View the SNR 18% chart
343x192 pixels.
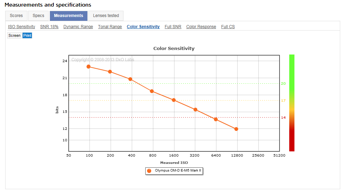pyautogui.click(x=49, y=27)
